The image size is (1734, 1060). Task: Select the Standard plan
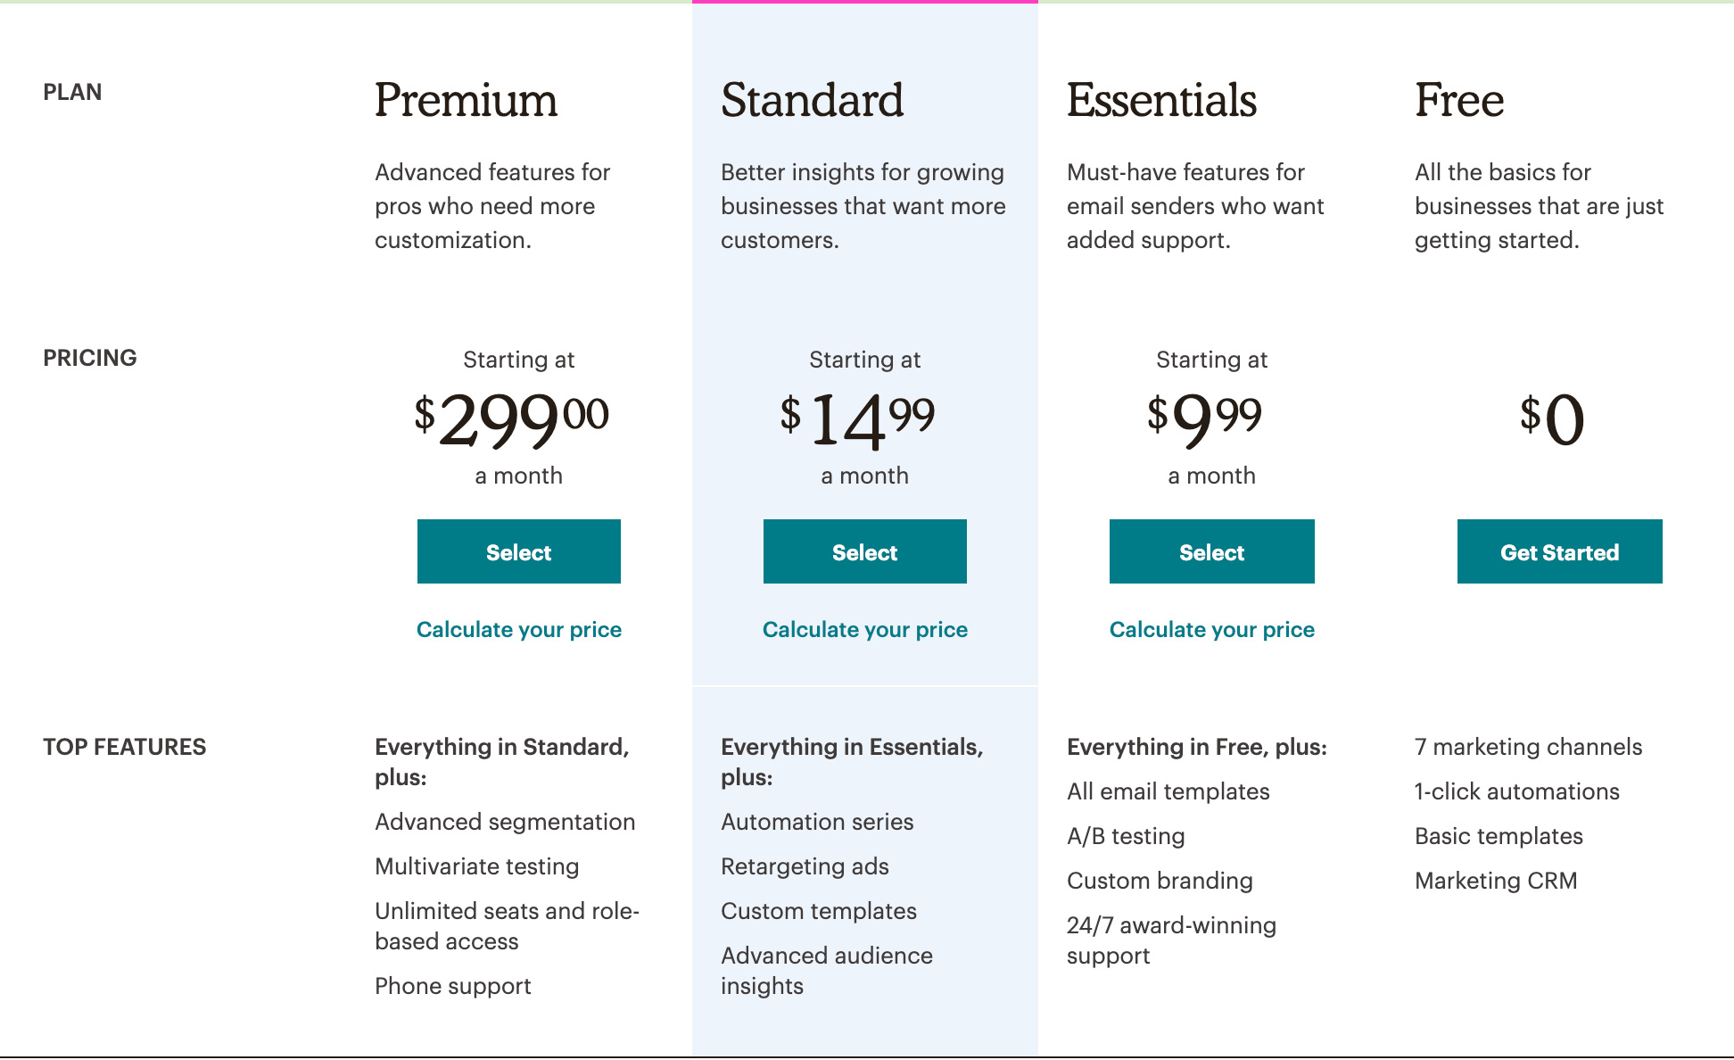864,551
